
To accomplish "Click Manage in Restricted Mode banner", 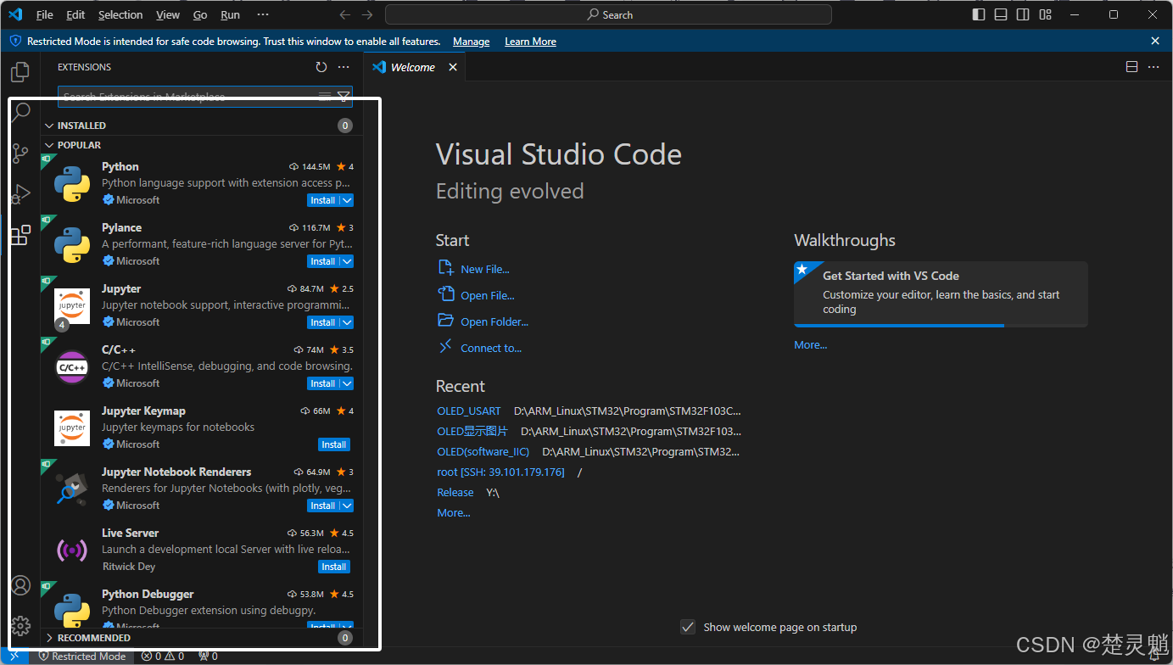I will click(x=471, y=42).
